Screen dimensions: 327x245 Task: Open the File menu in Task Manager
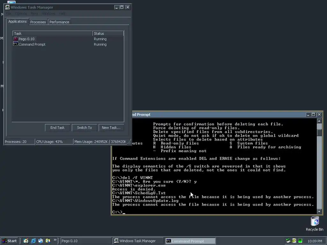(9, 13)
